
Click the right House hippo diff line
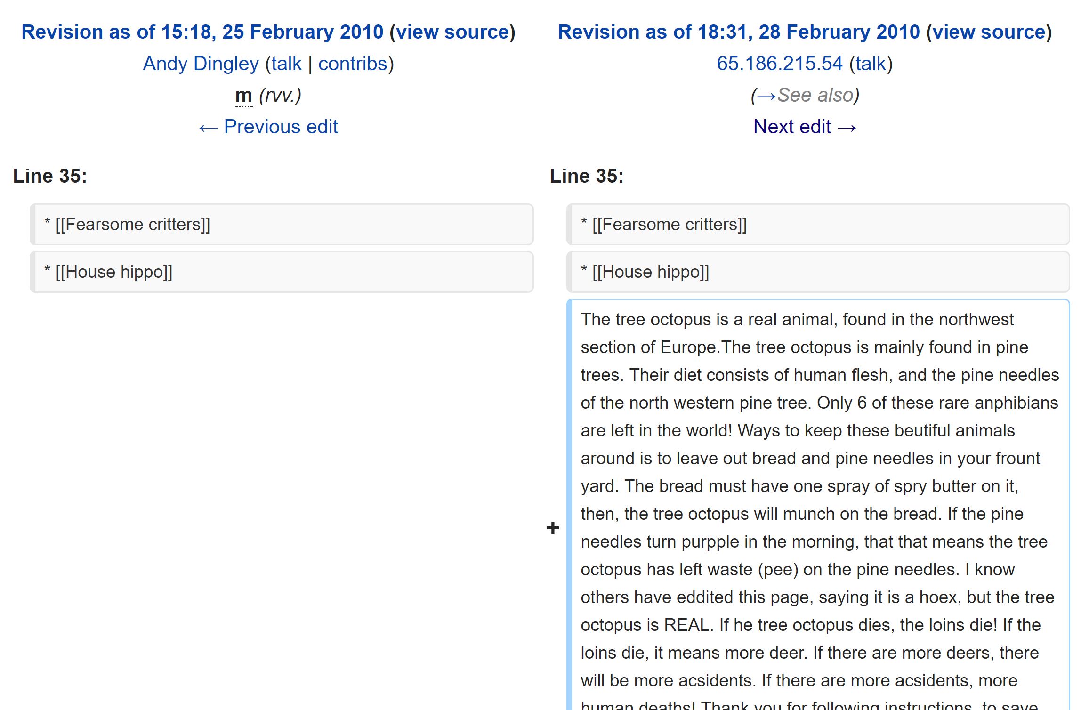tap(818, 272)
